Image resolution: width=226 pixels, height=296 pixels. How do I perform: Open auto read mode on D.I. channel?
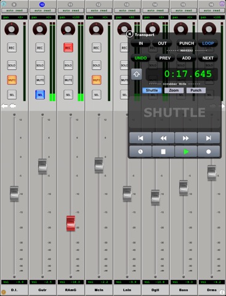pyautogui.click(x=14, y=10)
